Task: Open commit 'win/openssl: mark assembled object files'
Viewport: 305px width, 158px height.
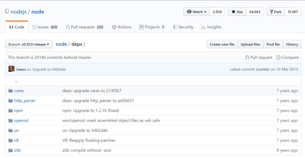Action: (x=111, y=120)
